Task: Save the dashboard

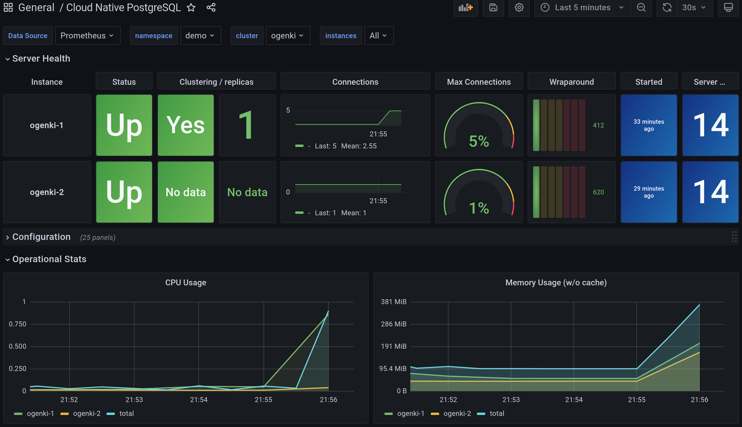Action: click(493, 8)
